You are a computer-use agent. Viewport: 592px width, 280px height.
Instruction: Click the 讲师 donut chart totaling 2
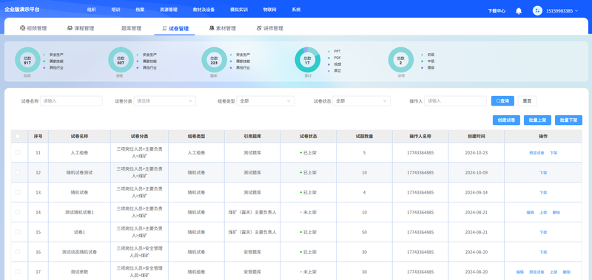(400, 60)
